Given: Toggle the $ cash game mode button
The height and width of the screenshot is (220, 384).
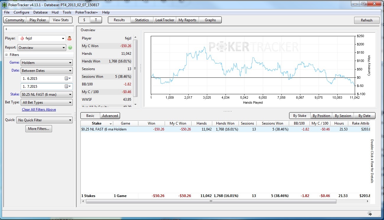Looking at the screenshot, I should pos(84,20).
